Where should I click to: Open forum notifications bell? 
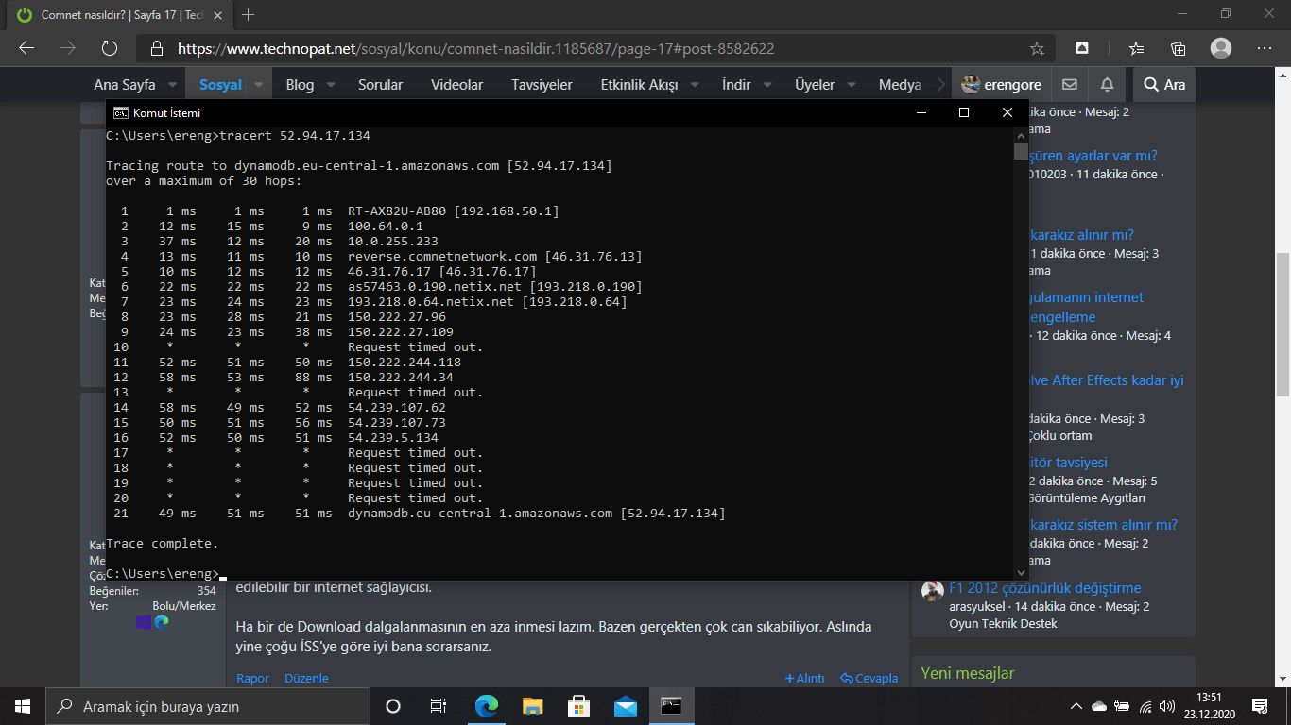pos(1107,84)
